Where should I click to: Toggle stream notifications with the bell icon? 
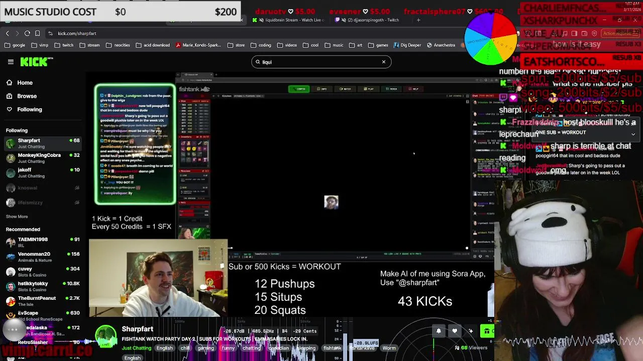[x=439, y=331]
